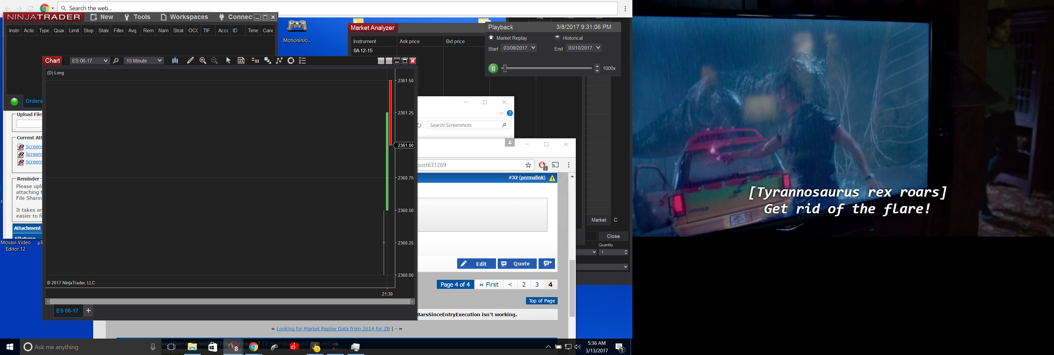
Task: Select the Historical radio button
Action: click(x=557, y=38)
